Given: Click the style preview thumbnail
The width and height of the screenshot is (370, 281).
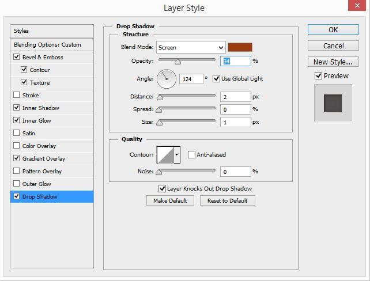Looking at the screenshot, I should (333, 103).
